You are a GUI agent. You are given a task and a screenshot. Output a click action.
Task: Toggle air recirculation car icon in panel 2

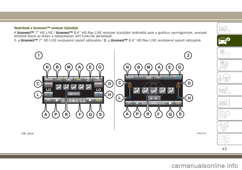(x=149, y=77)
